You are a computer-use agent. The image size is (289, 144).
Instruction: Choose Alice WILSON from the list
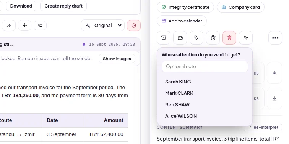coord(205,116)
